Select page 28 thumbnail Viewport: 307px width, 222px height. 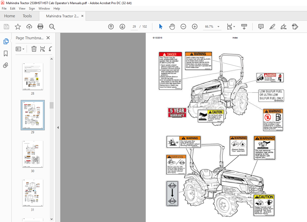[33, 76]
